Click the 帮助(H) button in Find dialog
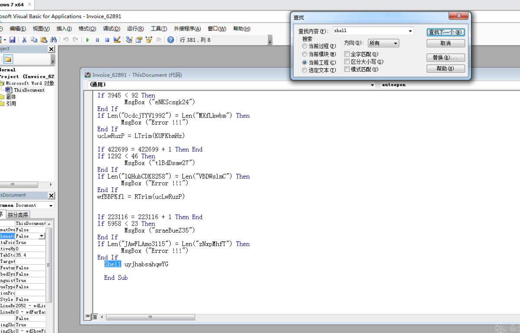This screenshot has width=520, height=333. (446, 69)
